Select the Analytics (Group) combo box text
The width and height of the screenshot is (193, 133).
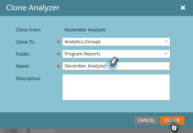[82, 42]
